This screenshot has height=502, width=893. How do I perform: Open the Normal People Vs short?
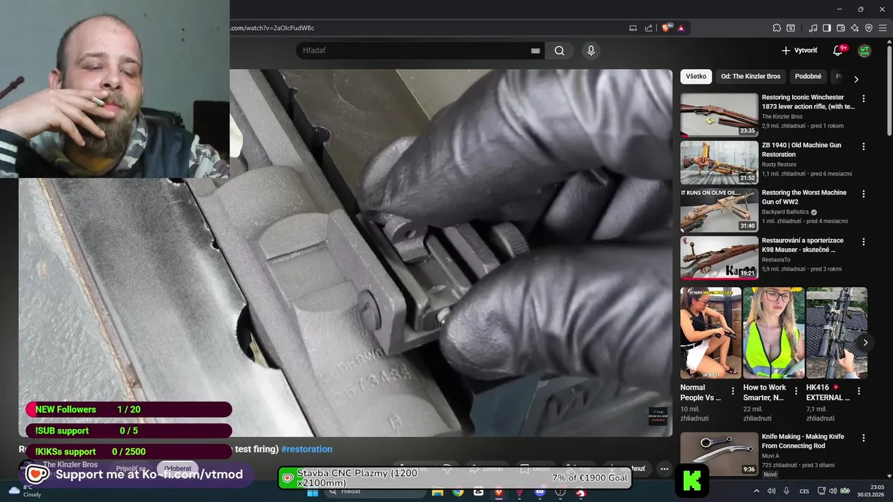(710, 333)
